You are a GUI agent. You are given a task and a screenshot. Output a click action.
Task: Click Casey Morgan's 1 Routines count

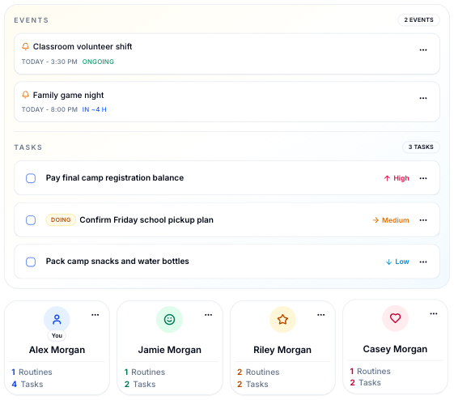(370, 371)
